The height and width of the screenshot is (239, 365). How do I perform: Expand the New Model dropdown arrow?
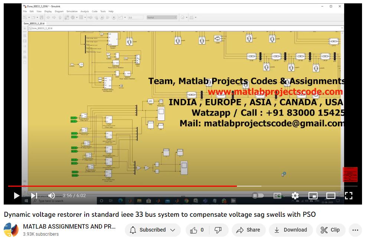click(29, 17)
